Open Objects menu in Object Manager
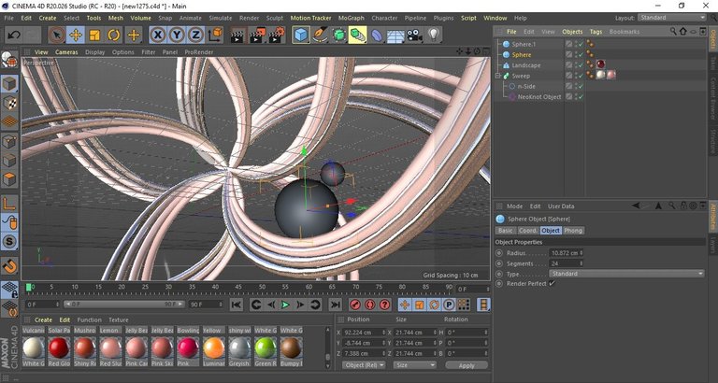Viewport: 718px width, 383px height. coord(572,32)
